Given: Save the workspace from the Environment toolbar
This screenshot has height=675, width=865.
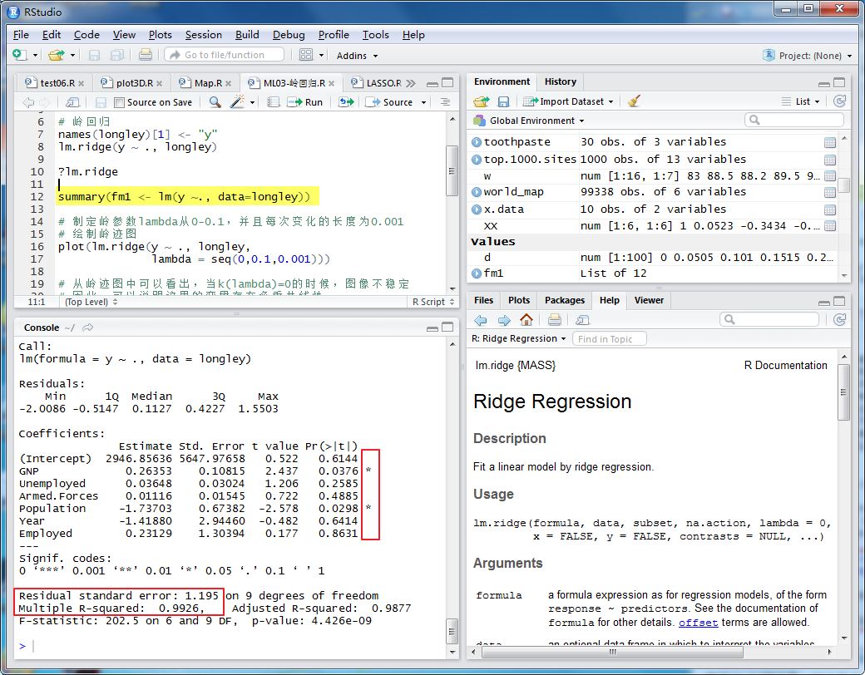Looking at the screenshot, I should click(x=503, y=101).
